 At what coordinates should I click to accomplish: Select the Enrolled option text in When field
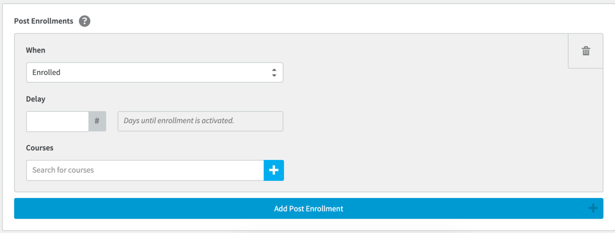point(46,72)
